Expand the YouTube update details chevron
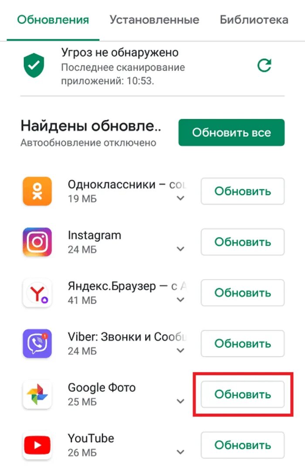The image size is (305, 474). point(180,452)
